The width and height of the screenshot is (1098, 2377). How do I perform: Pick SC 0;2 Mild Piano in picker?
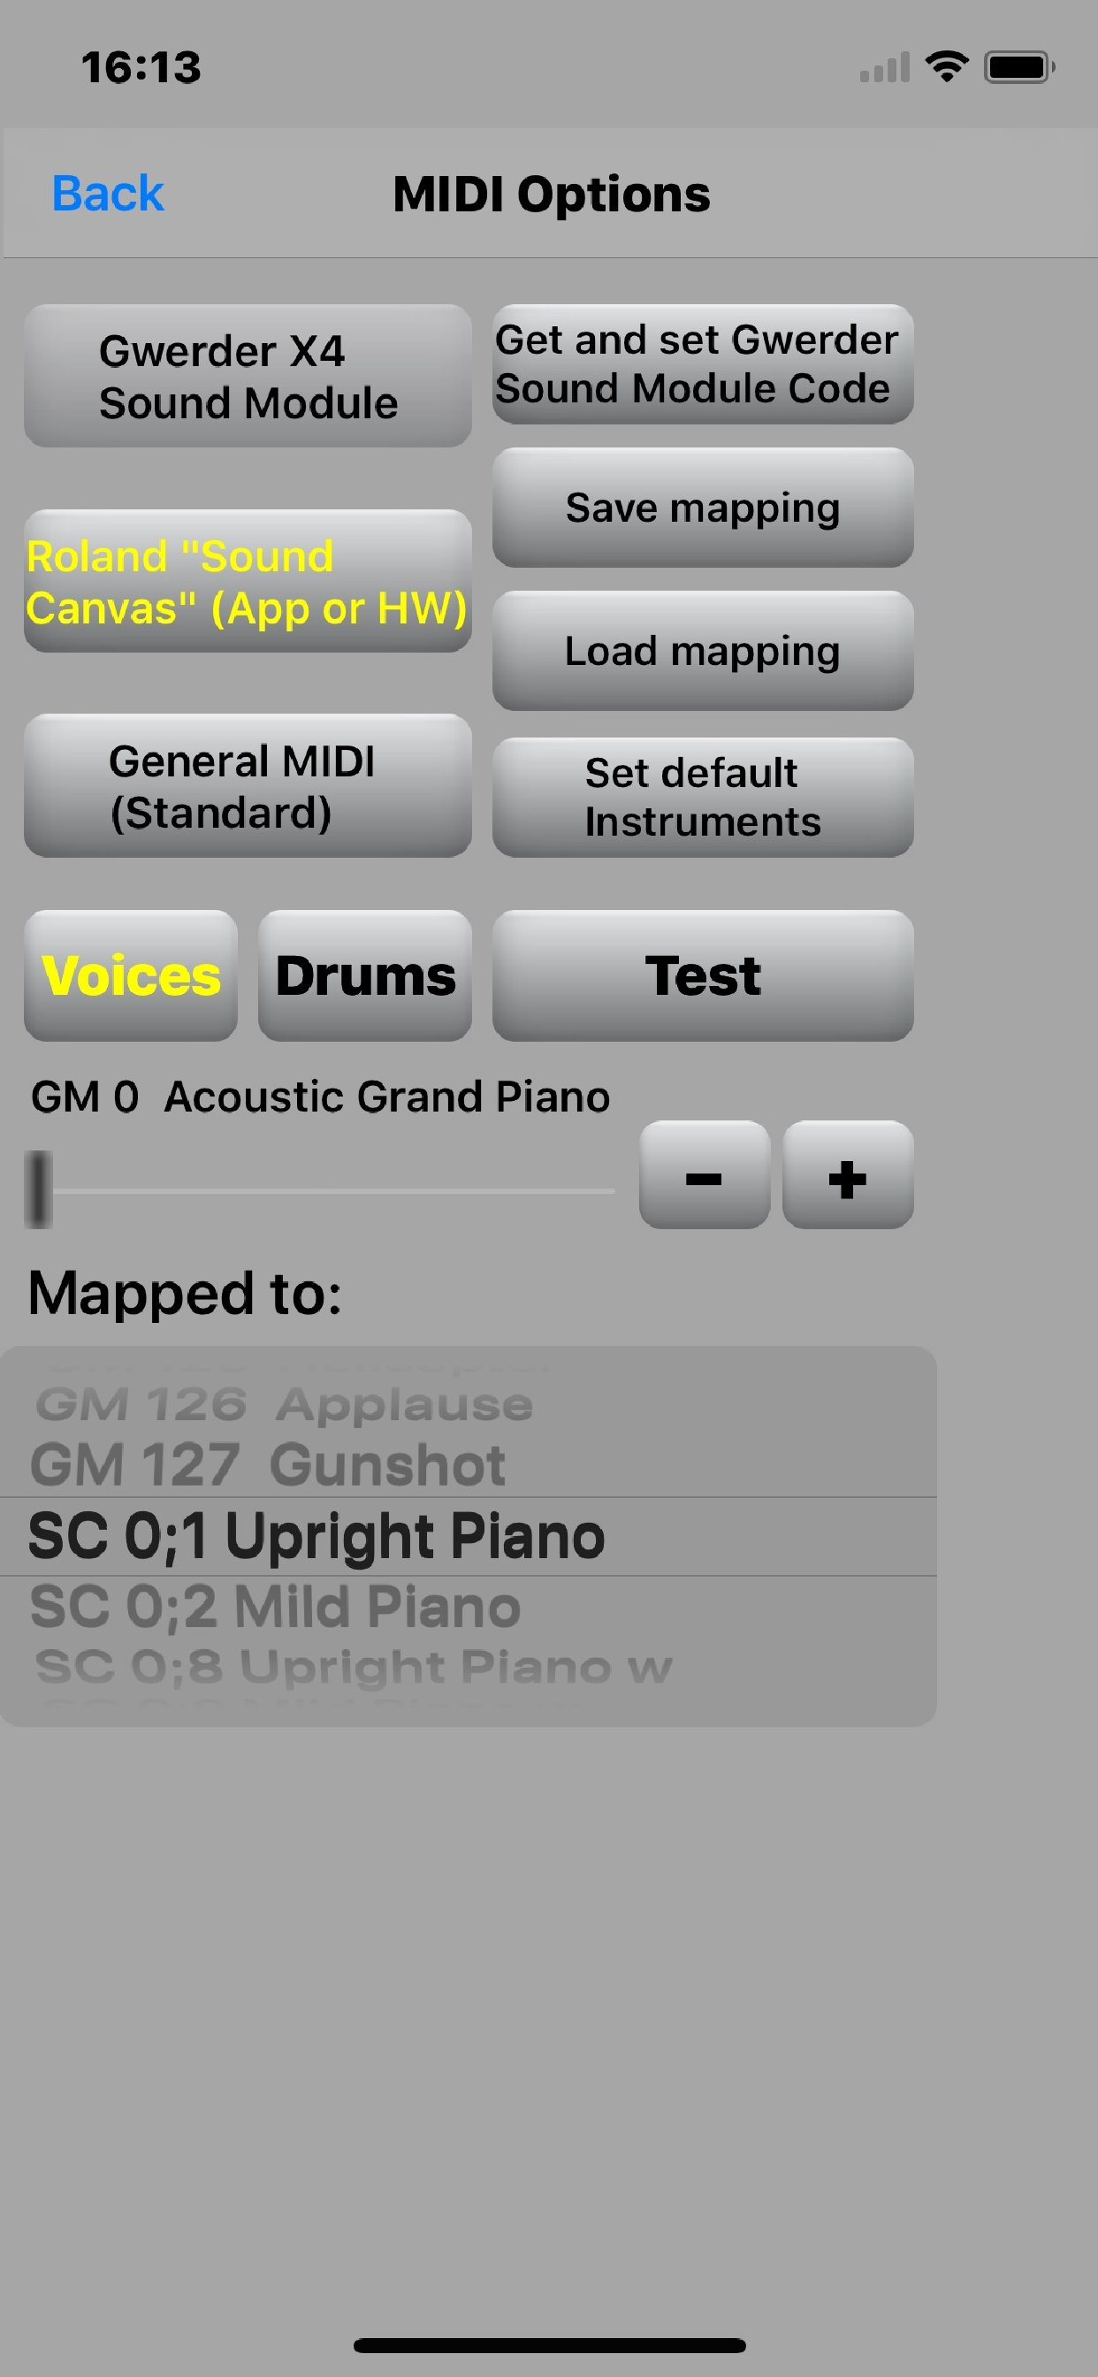(x=275, y=1607)
